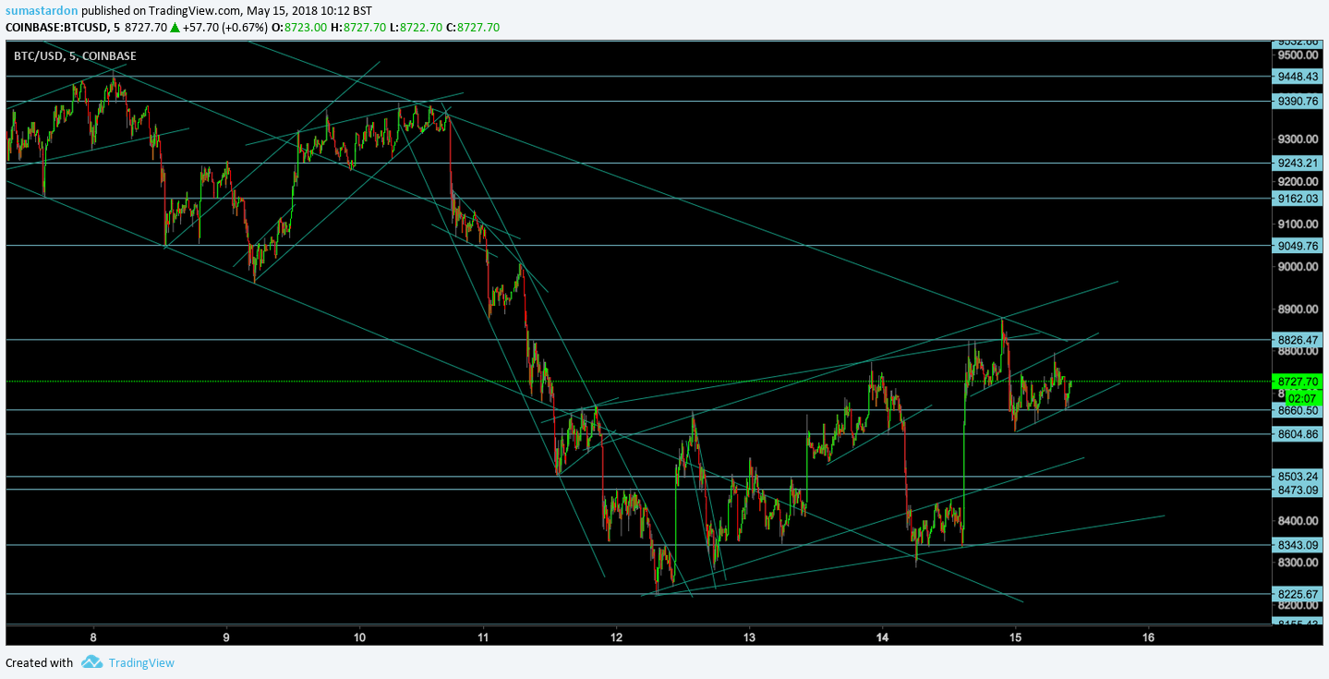The image size is (1329, 679).
Task: Click the 9500.00 price axis tick
Action: tap(1297, 55)
